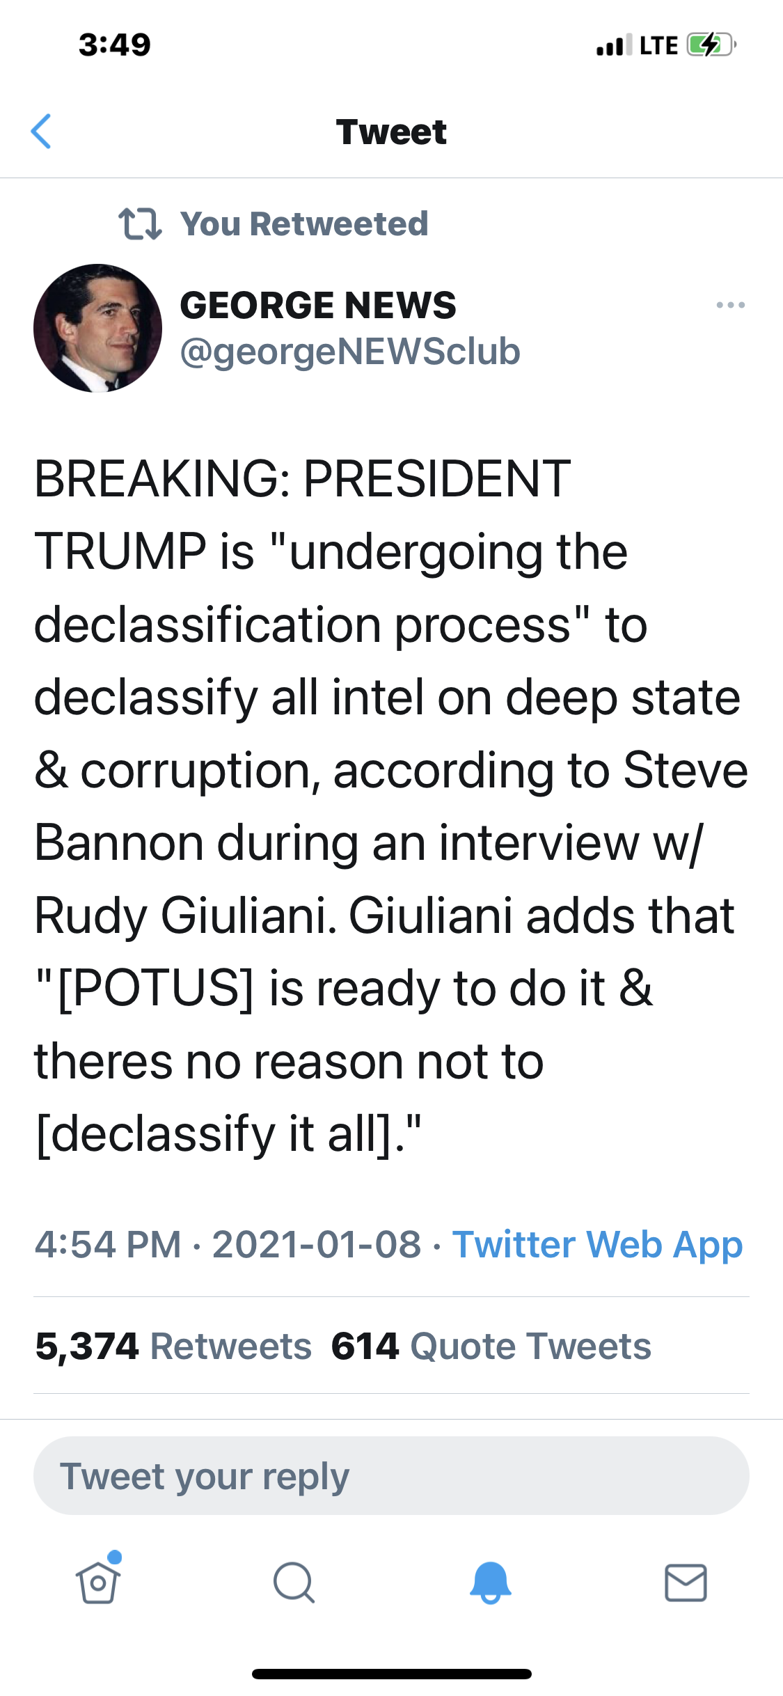Tap the You Retweeted label
Screen dimensions: 783x1696
[304, 224]
